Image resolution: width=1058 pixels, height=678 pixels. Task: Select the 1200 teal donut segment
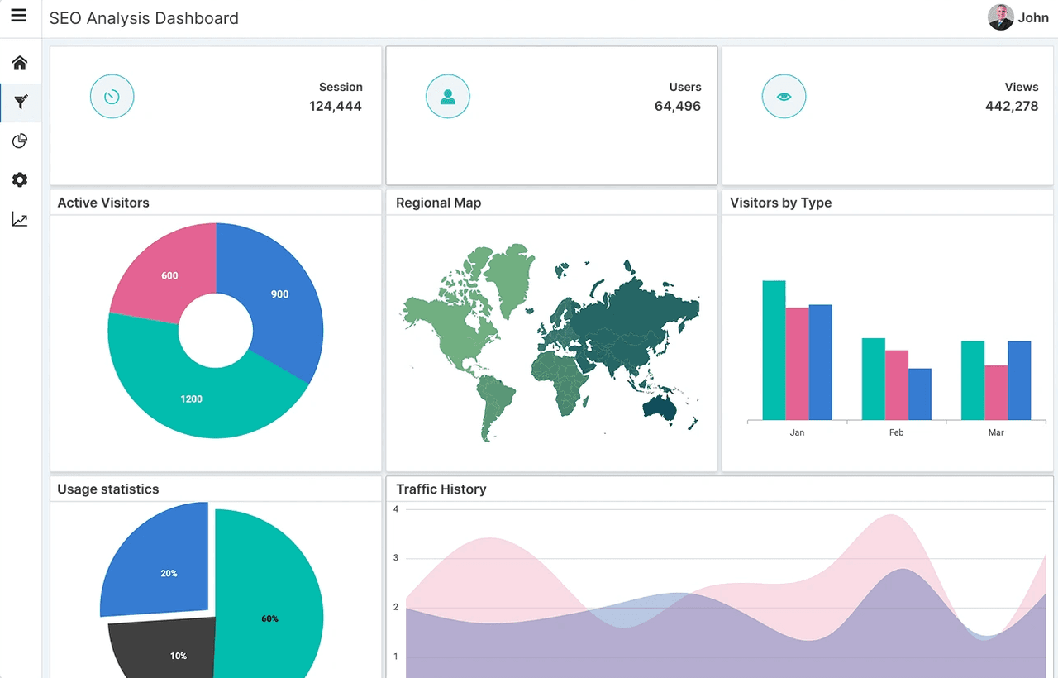click(190, 397)
